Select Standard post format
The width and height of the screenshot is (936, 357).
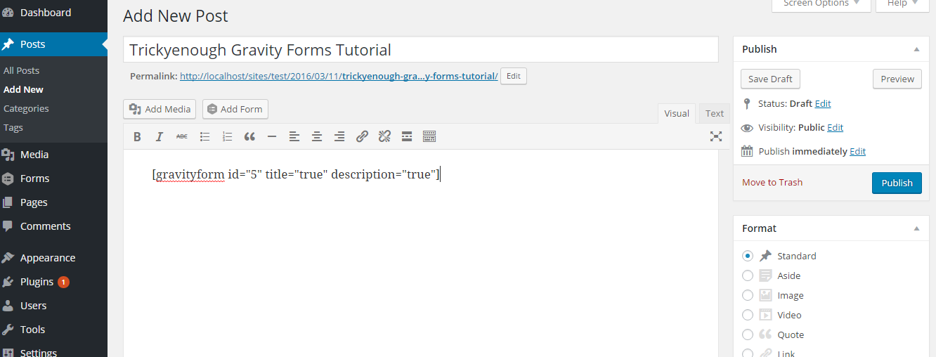748,256
